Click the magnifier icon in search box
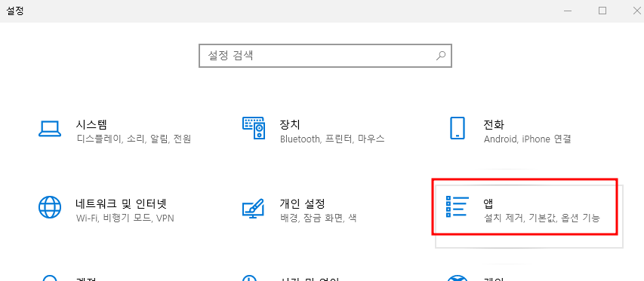This screenshot has width=644, height=281. [441, 55]
